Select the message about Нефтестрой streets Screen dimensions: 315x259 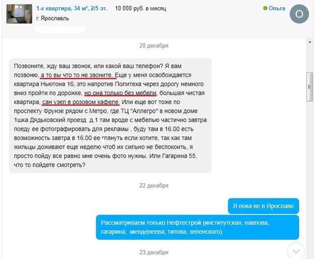point(198,227)
